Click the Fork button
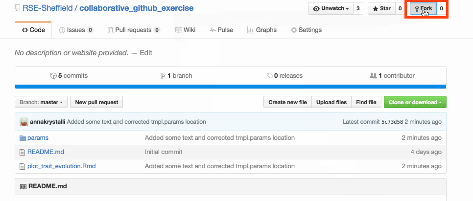The width and height of the screenshot is (473, 201). tap(423, 8)
